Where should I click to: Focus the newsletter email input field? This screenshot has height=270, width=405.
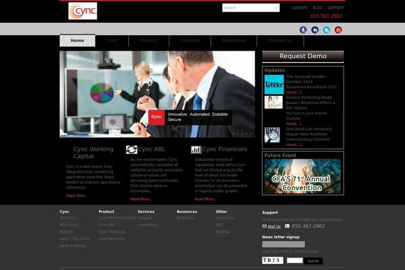pos(283,244)
